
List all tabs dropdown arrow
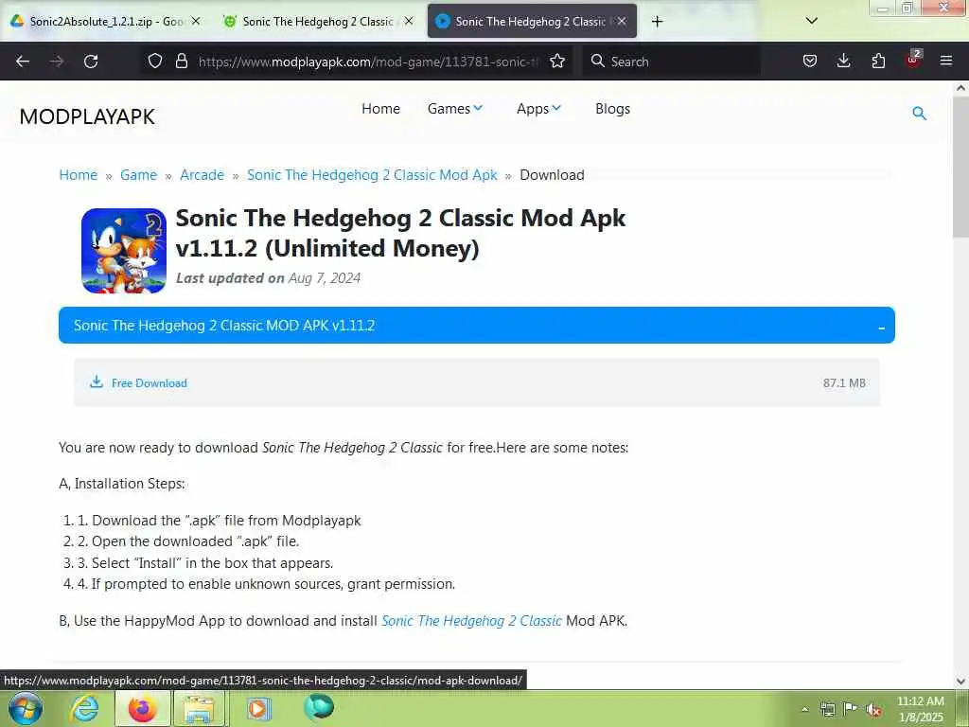coord(812,21)
